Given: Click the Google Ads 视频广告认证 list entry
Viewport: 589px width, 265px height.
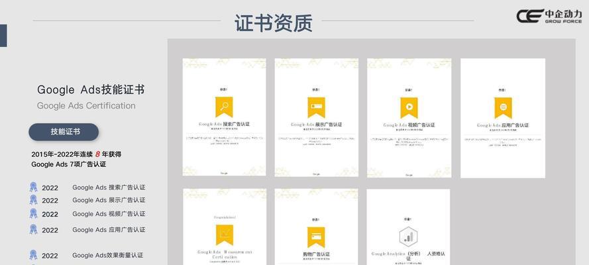Looking at the screenshot, I should [x=109, y=213].
